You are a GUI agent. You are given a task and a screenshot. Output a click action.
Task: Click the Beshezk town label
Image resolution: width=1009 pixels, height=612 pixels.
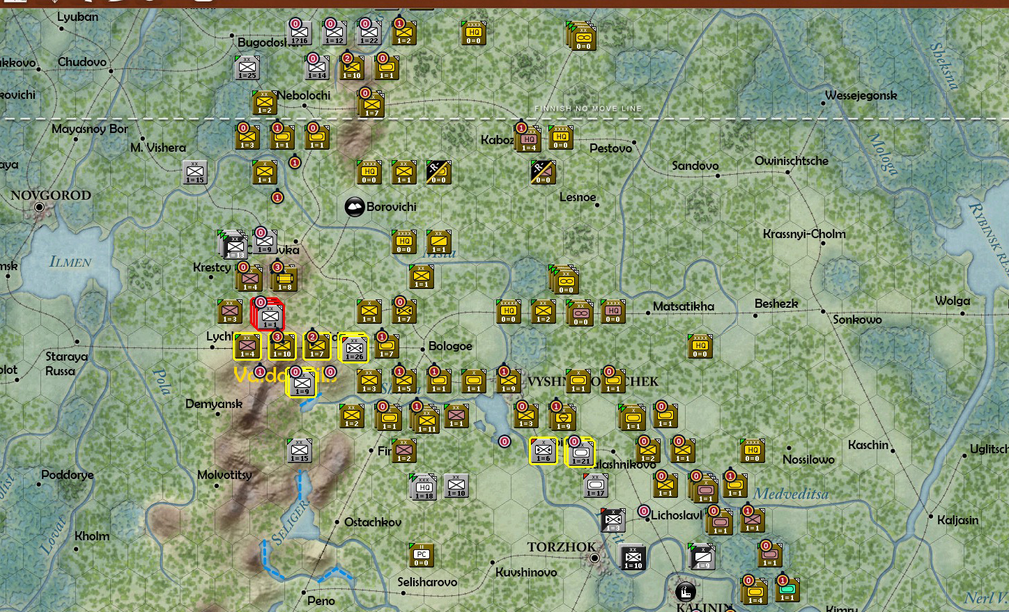click(x=776, y=304)
